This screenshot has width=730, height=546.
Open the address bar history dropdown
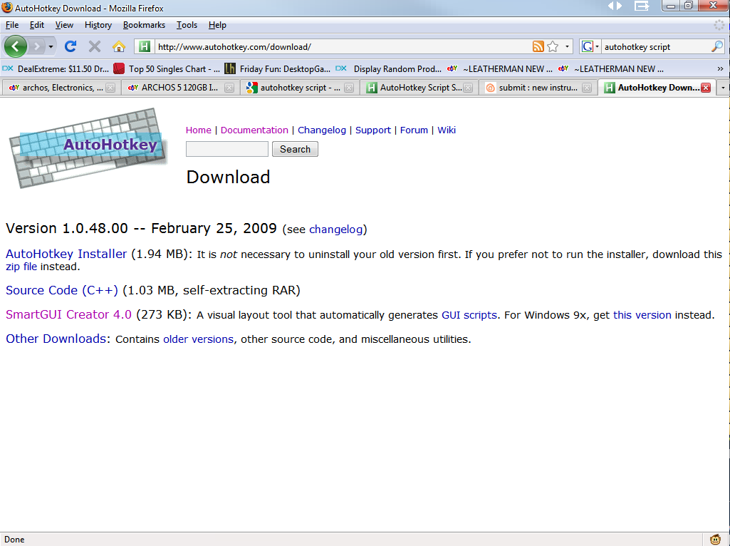567,46
